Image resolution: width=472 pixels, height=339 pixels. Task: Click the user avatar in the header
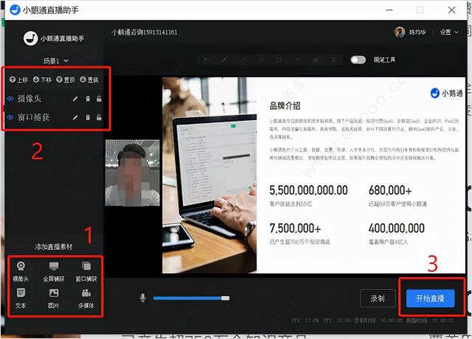click(x=400, y=32)
